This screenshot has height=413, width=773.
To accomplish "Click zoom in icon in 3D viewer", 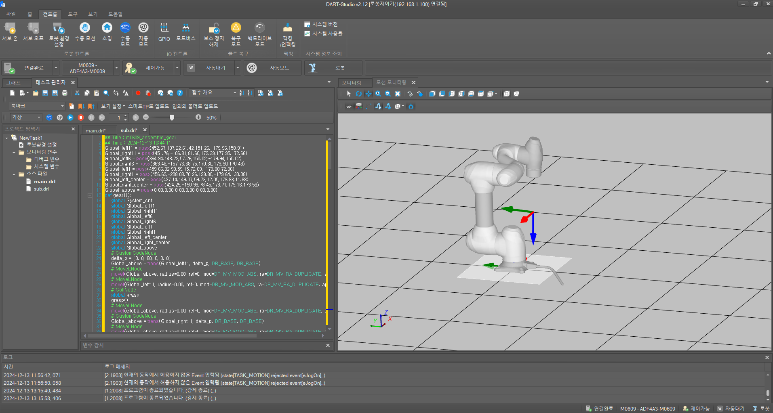I will 378,94.
